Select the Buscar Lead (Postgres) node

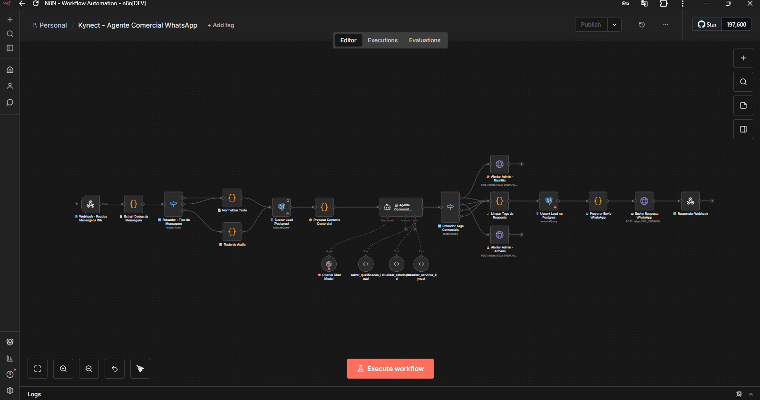281,207
